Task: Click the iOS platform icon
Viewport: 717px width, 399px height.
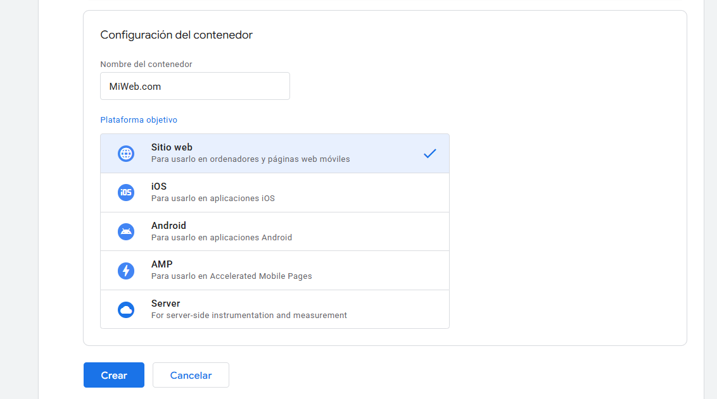Action: [x=126, y=192]
